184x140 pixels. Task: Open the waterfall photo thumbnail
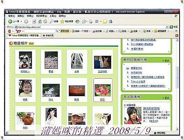(51, 90)
